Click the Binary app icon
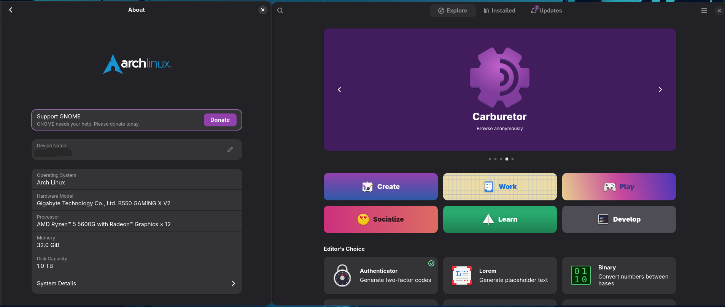 (581, 276)
